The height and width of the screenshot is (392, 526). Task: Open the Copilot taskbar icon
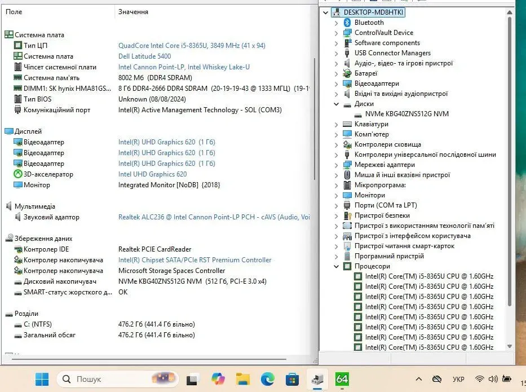(218, 379)
